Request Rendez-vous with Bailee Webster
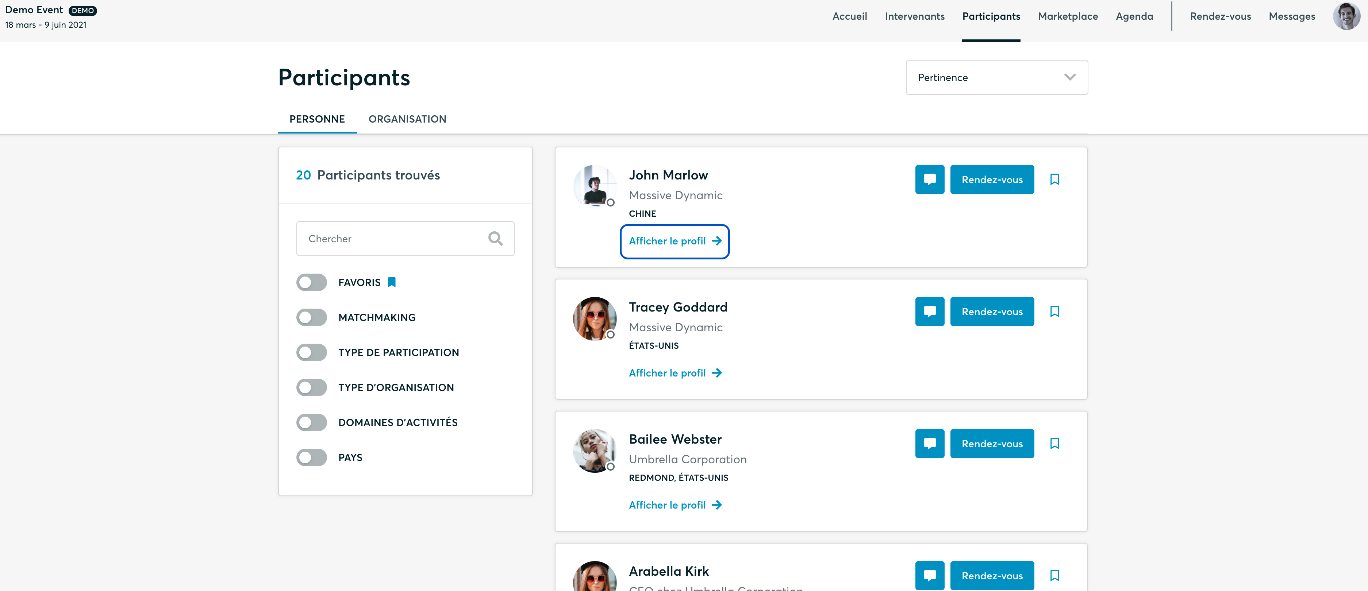1368x591 pixels. (x=992, y=443)
